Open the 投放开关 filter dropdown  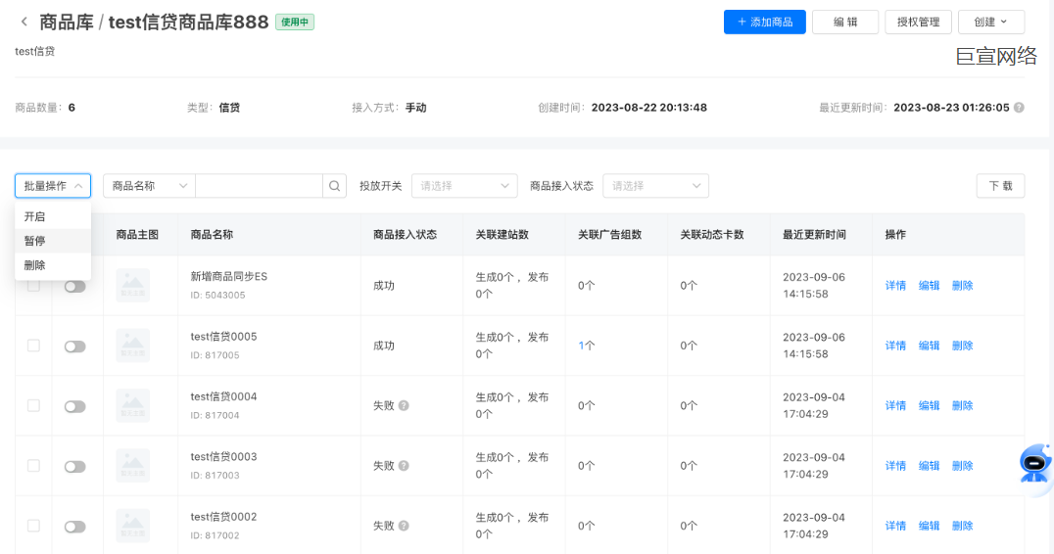464,186
